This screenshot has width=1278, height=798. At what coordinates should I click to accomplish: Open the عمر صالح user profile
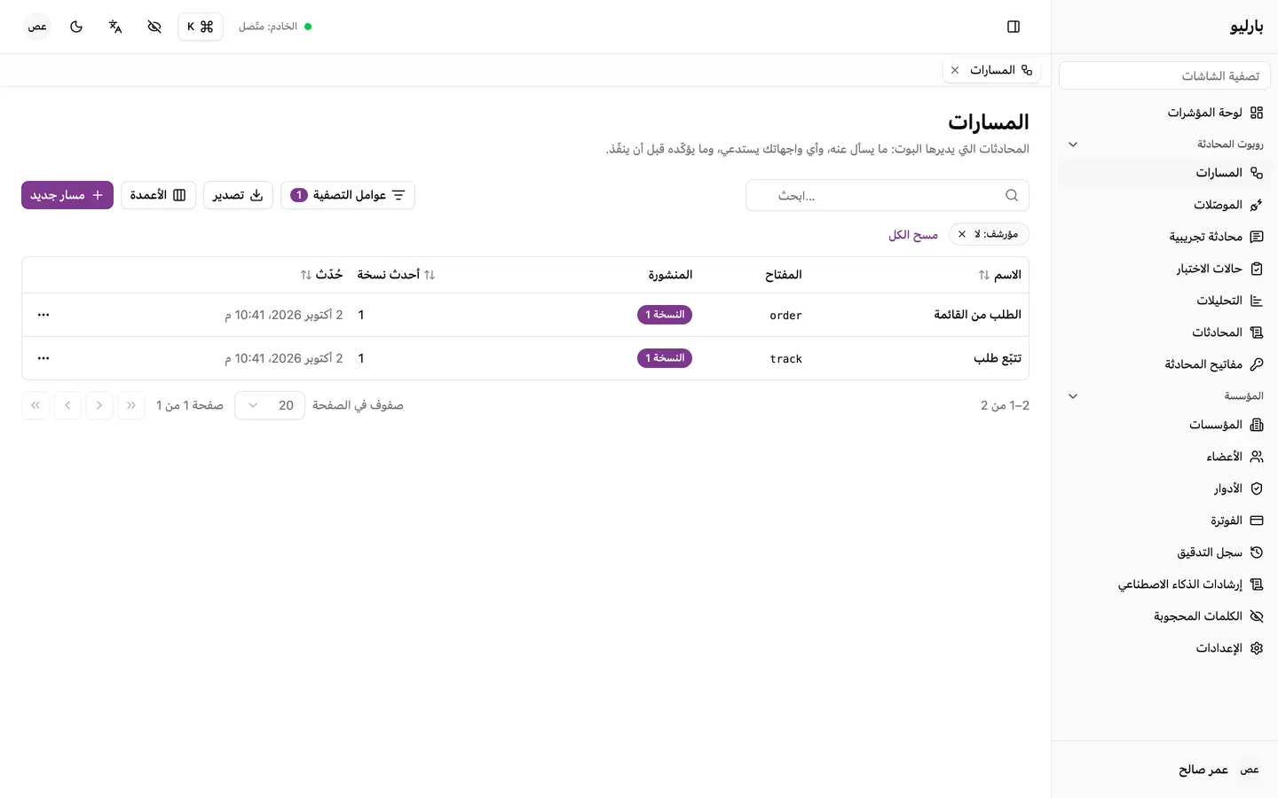[1164, 770]
